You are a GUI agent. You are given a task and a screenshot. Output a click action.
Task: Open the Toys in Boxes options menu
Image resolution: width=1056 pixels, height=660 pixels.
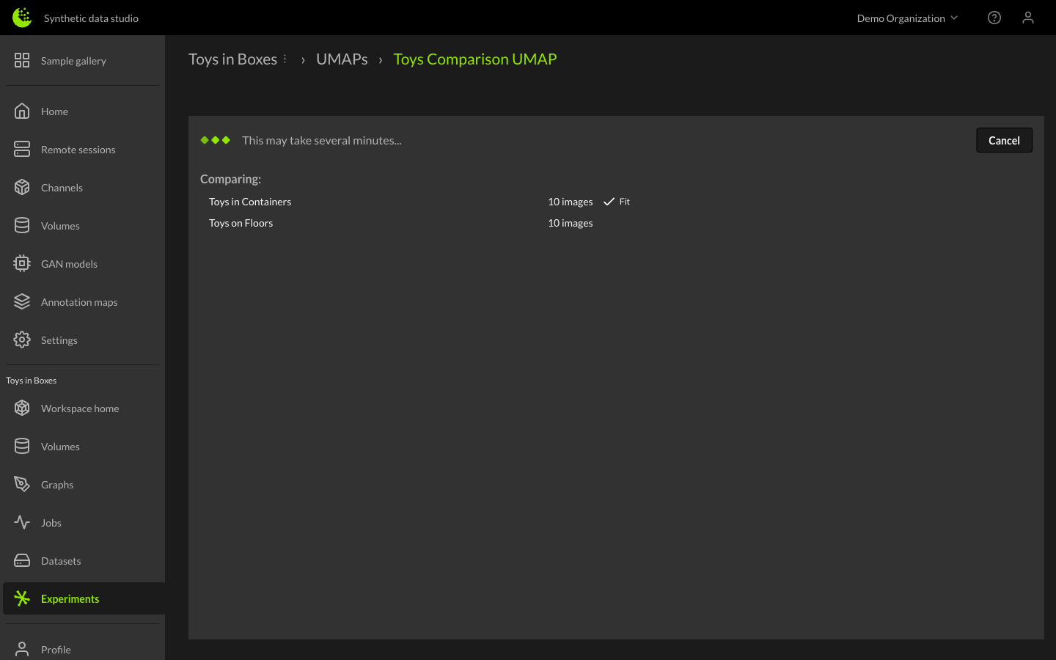(285, 59)
